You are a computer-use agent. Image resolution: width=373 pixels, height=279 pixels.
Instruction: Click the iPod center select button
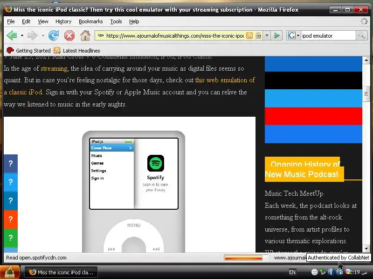(x=134, y=246)
